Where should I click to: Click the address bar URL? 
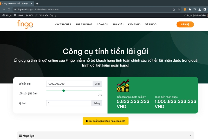[x=38, y=9]
